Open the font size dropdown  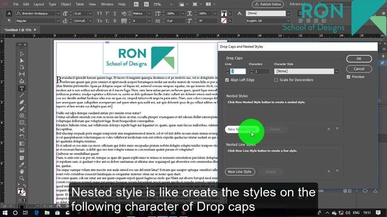pos(90,13)
